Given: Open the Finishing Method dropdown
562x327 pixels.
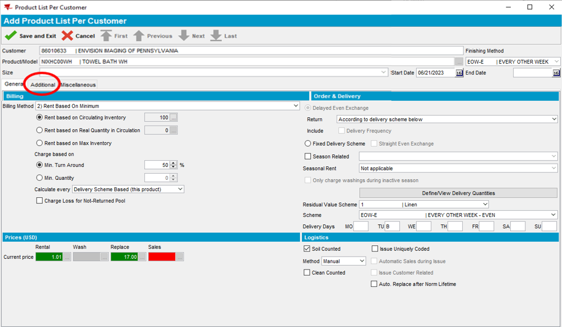Looking at the screenshot, I should coord(556,61).
